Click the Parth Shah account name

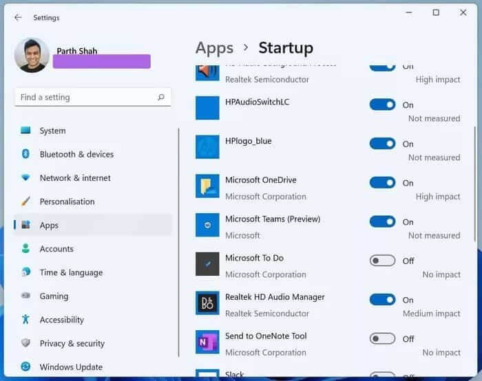coord(77,51)
